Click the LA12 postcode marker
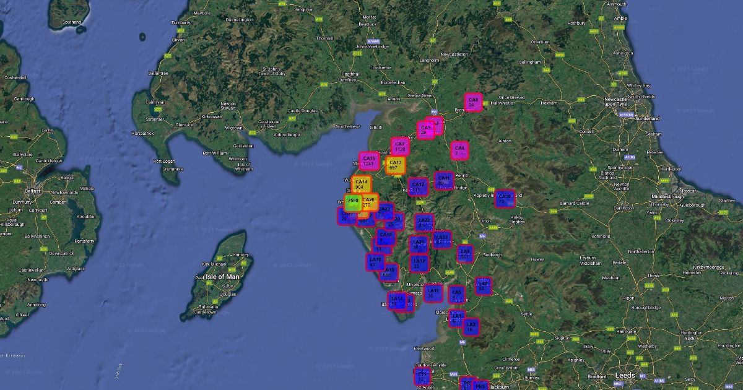 (419, 264)
